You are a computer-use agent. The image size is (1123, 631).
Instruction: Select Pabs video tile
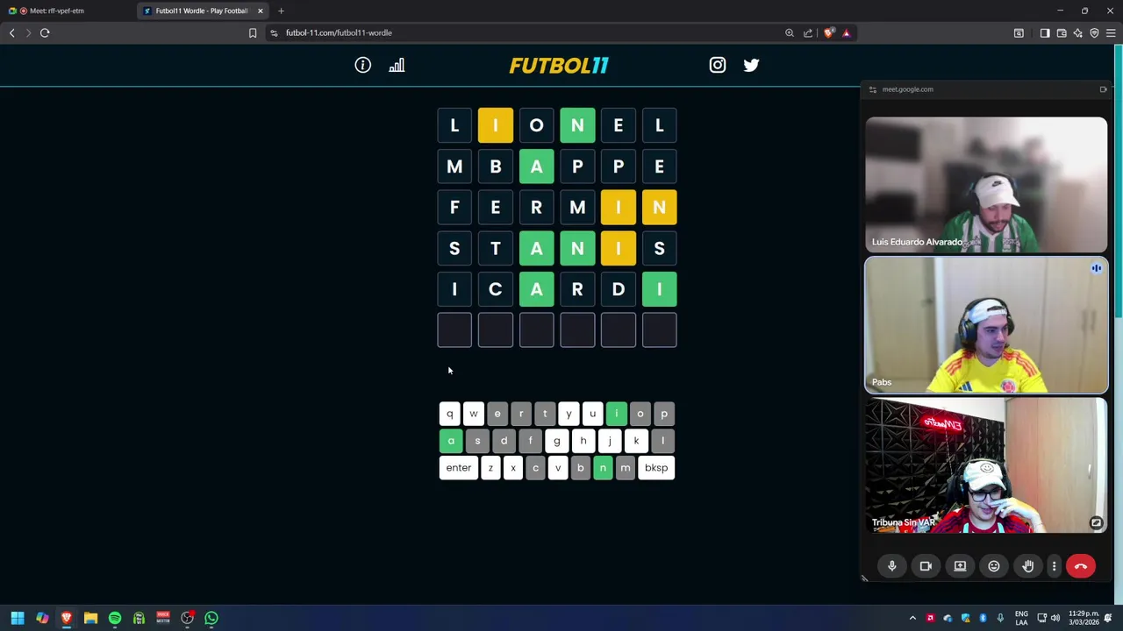[x=986, y=324]
